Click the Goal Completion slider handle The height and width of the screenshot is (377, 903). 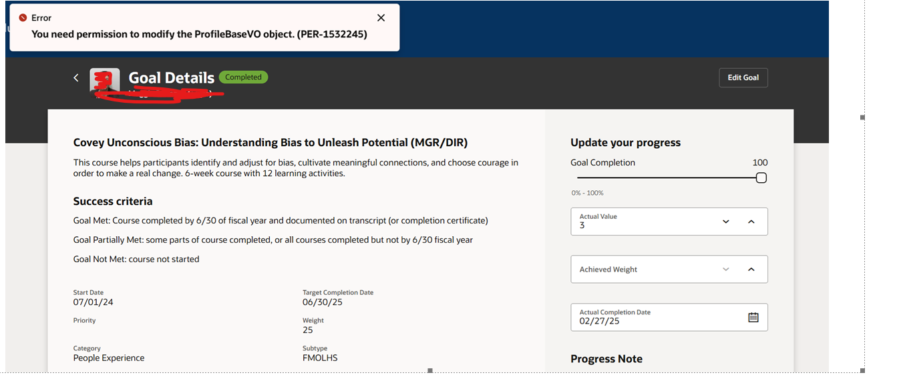pyautogui.click(x=761, y=178)
